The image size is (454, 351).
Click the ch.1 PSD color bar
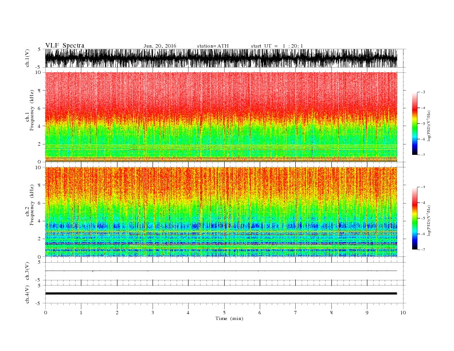coord(414,123)
